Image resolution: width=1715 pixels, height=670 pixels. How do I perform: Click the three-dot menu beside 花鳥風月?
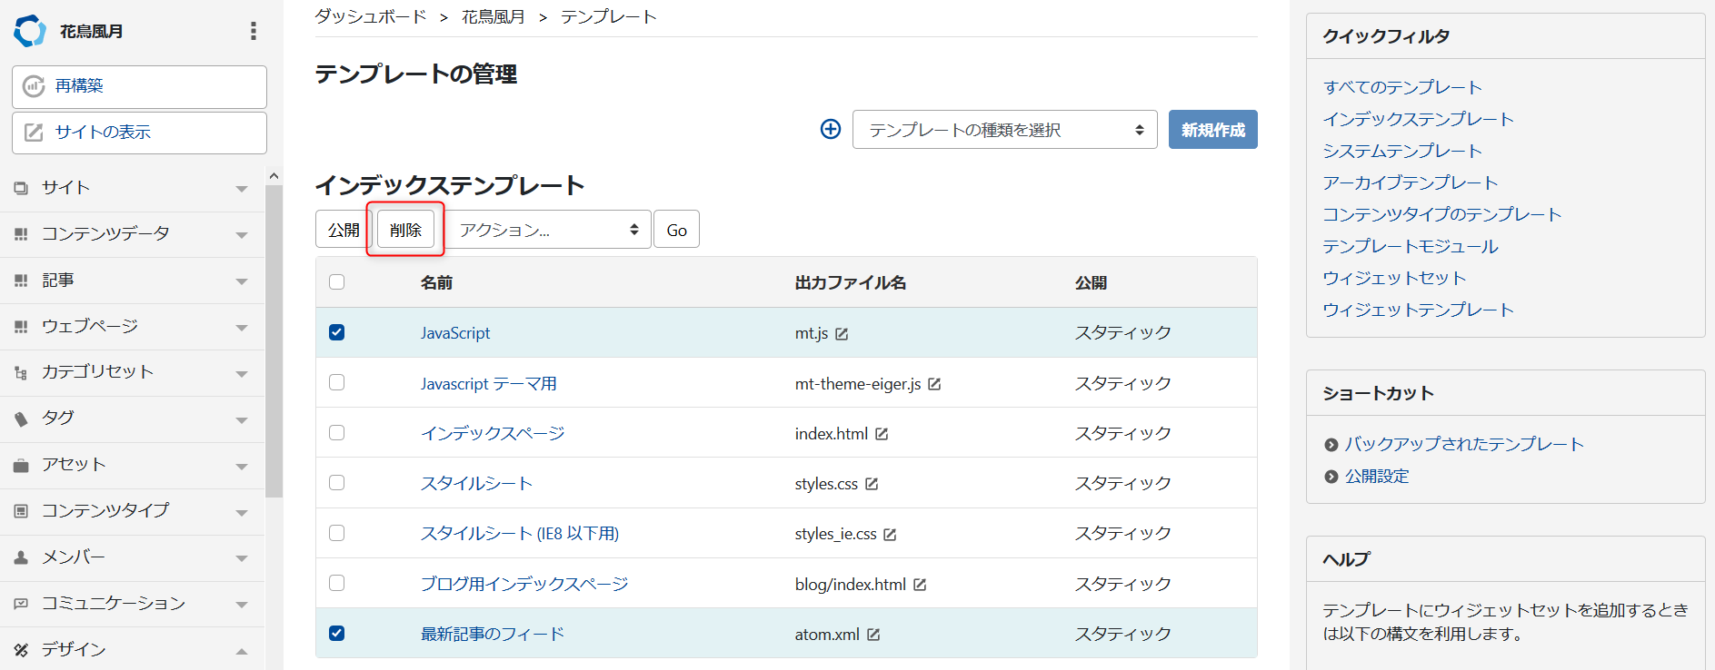coord(254,31)
